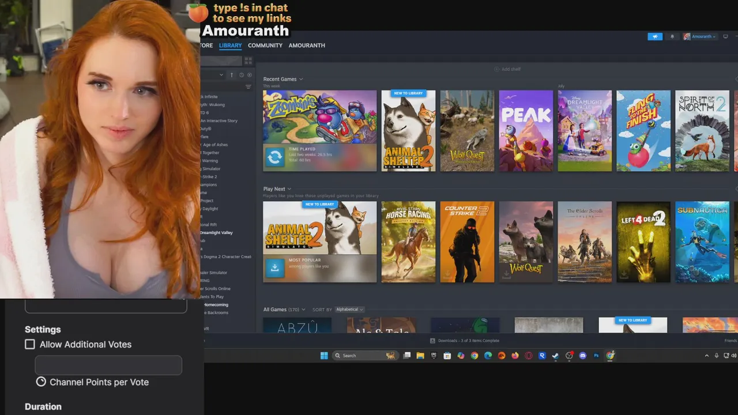738x415 pixels.
Task: Click Windows Start button
Action: point(324,356)
